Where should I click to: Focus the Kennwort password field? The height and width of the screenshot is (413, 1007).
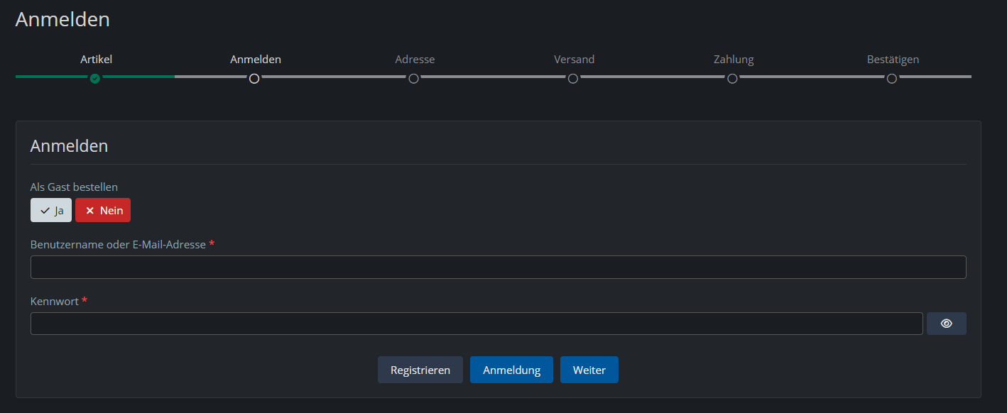point(477,324)
